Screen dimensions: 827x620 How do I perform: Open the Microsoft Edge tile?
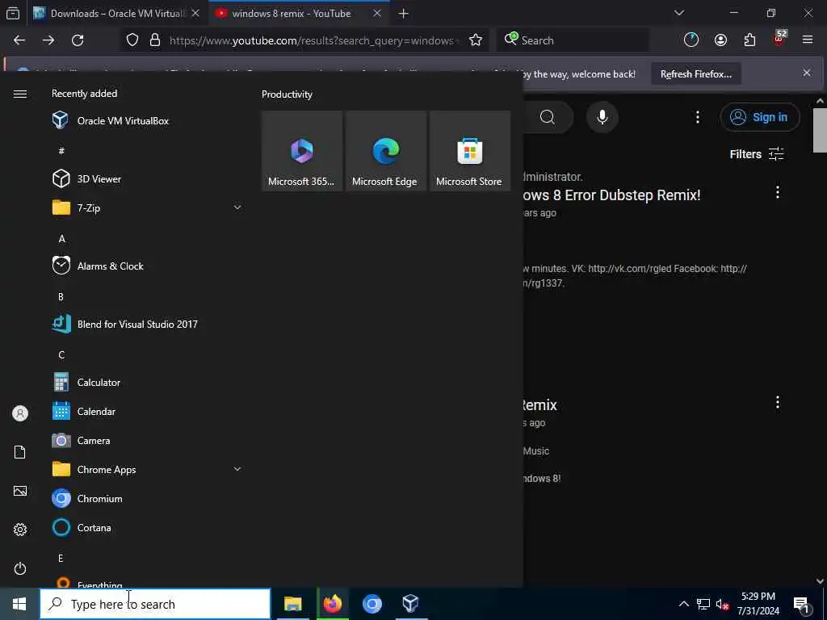pos(385,151)
